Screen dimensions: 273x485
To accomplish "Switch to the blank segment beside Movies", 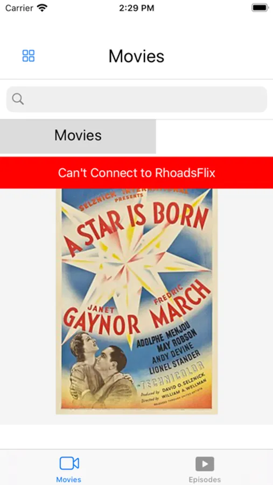I will click(x=214, y=136).
